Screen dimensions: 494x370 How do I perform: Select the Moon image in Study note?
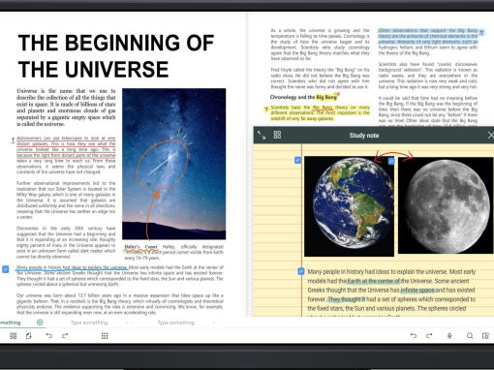coord(446,205)
